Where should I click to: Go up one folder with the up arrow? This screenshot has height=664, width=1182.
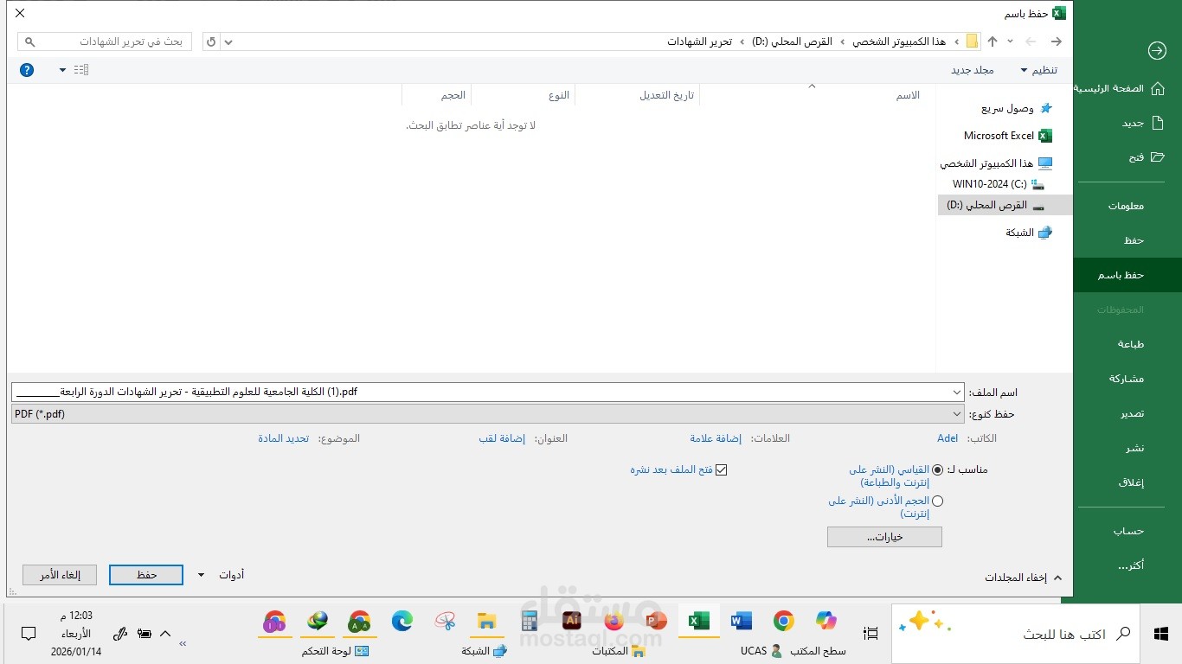[992, 41]
